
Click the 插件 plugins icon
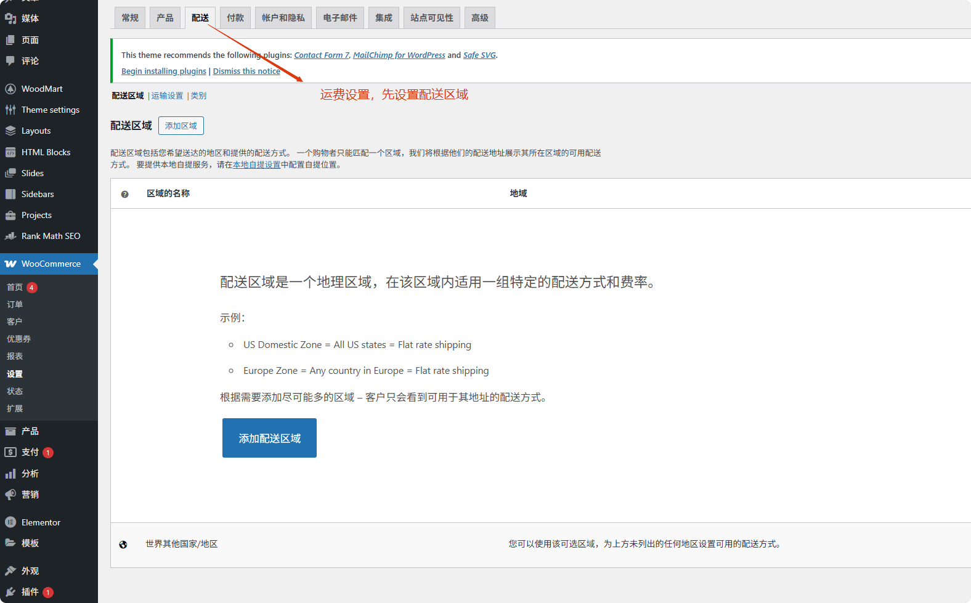pos(10,592)
